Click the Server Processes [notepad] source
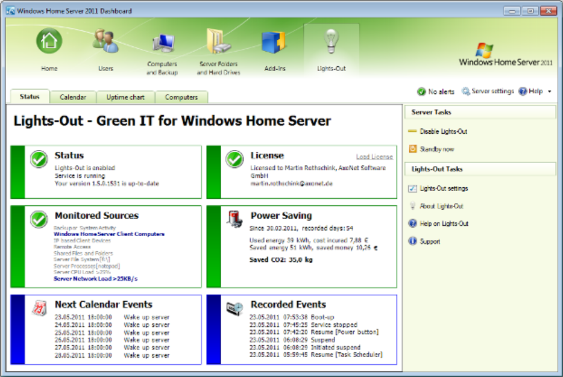The width and height of the screenshot is (563, 377). point(87,266)
